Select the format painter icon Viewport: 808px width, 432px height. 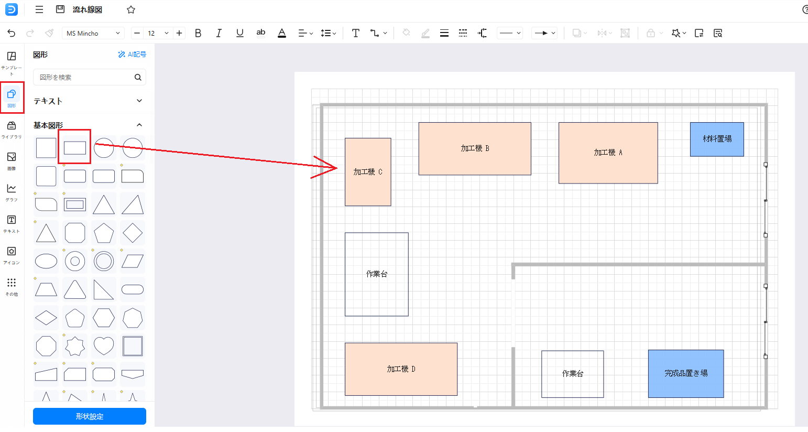(49, 33)
